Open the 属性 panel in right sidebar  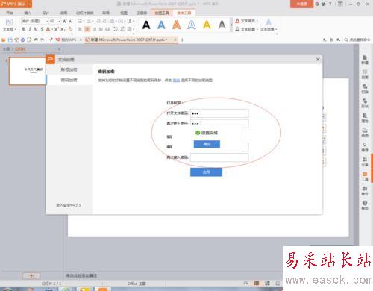point(365,118)
